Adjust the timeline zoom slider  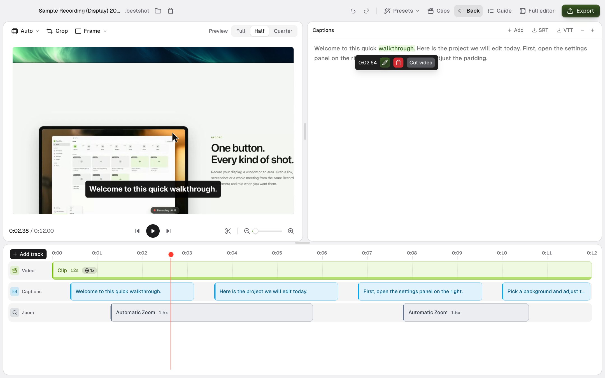(x=267, y=231)
